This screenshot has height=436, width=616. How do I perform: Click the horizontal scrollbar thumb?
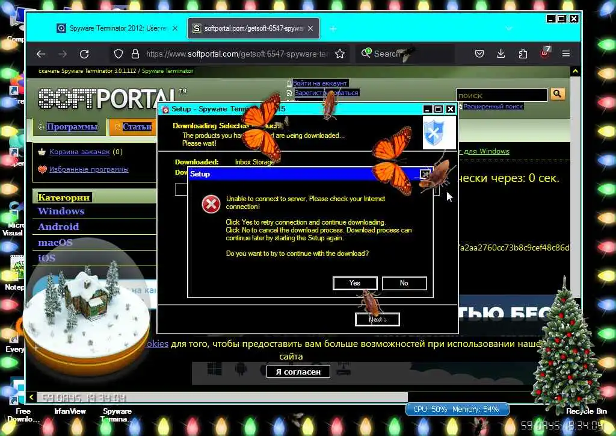pyautogui.click(x=222, y=397)
